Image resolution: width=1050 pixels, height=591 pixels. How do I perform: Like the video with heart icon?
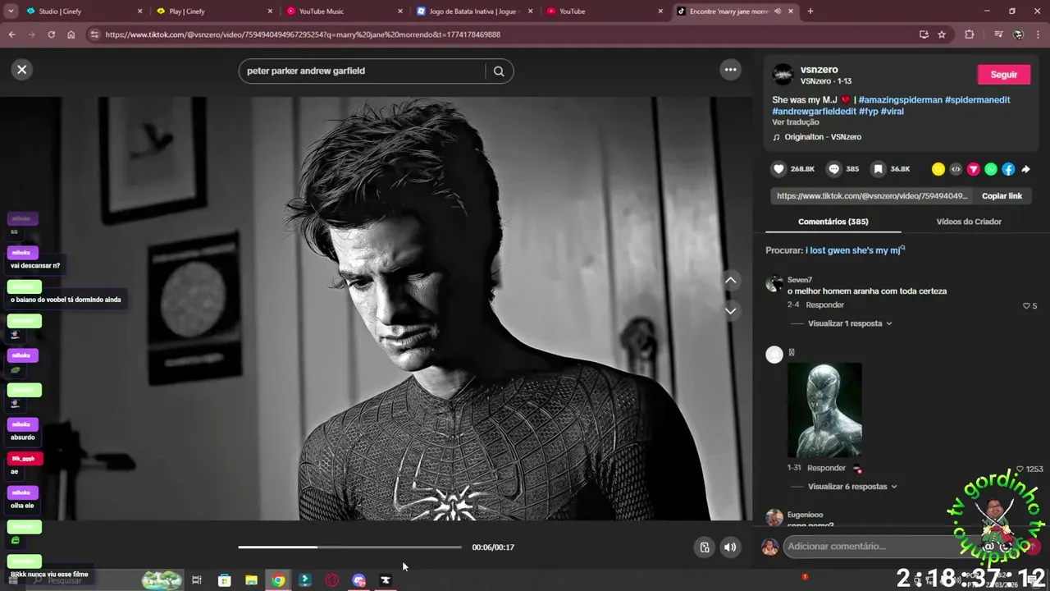tap(778, 169)
